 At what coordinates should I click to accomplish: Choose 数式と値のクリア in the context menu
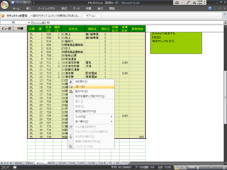[x=91, y=111]
